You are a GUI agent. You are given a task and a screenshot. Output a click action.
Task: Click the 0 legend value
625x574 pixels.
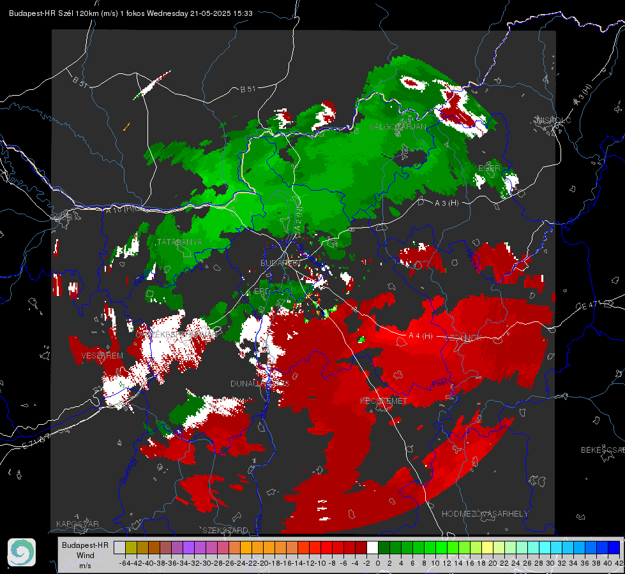378,563
